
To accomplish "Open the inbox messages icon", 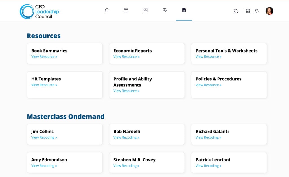I will [x=248, y=11].
